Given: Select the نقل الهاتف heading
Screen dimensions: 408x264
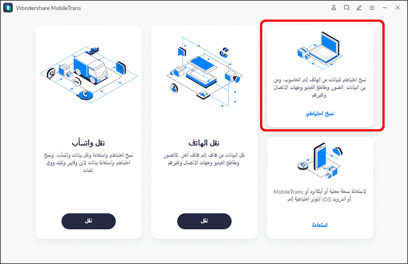Looking at the screenshot, I should click(204, 143).
